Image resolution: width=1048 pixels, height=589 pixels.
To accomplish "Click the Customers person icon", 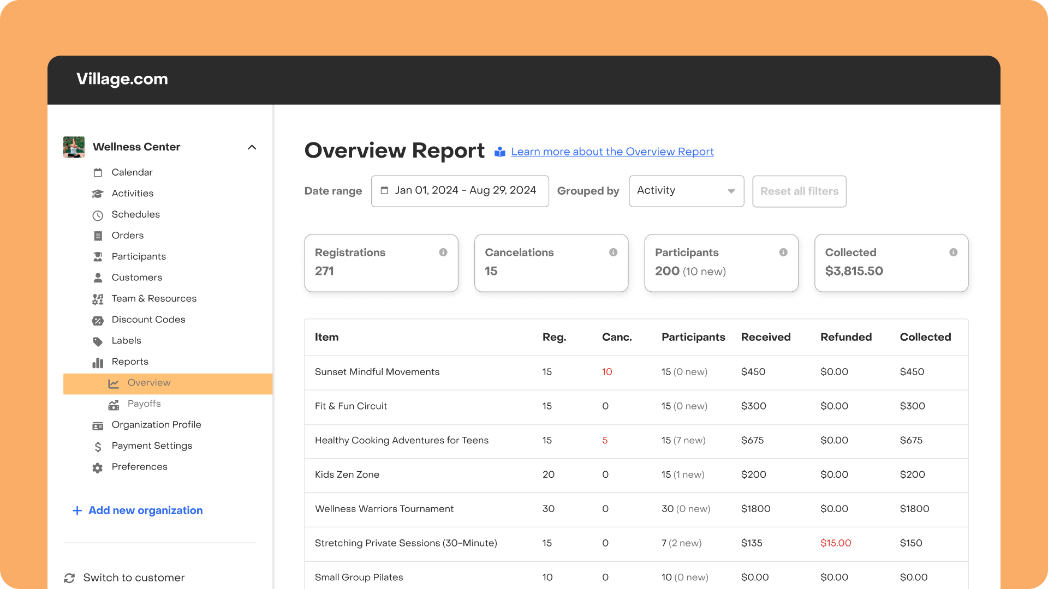I will [98, 278].
